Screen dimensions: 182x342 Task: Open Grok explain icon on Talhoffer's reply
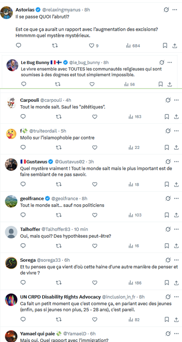[168, 229]
